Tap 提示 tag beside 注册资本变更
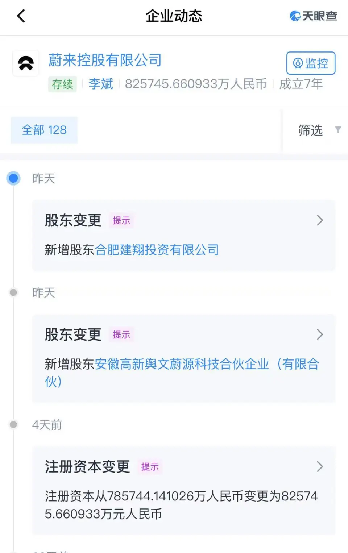The image size is (348, 553). [150, 467]
